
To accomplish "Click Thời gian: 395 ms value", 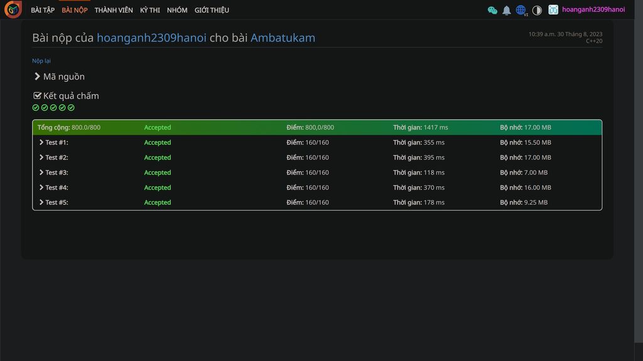I will (419, 157).
